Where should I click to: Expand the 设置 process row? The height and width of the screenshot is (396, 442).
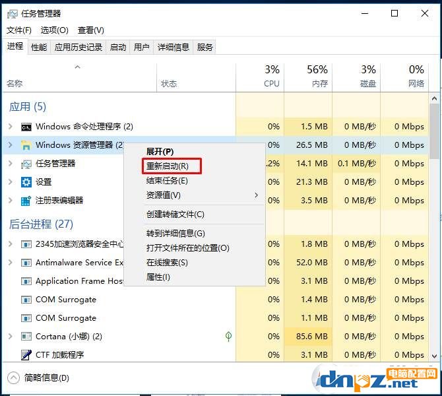pyautogui.click(x=11, y=182)
